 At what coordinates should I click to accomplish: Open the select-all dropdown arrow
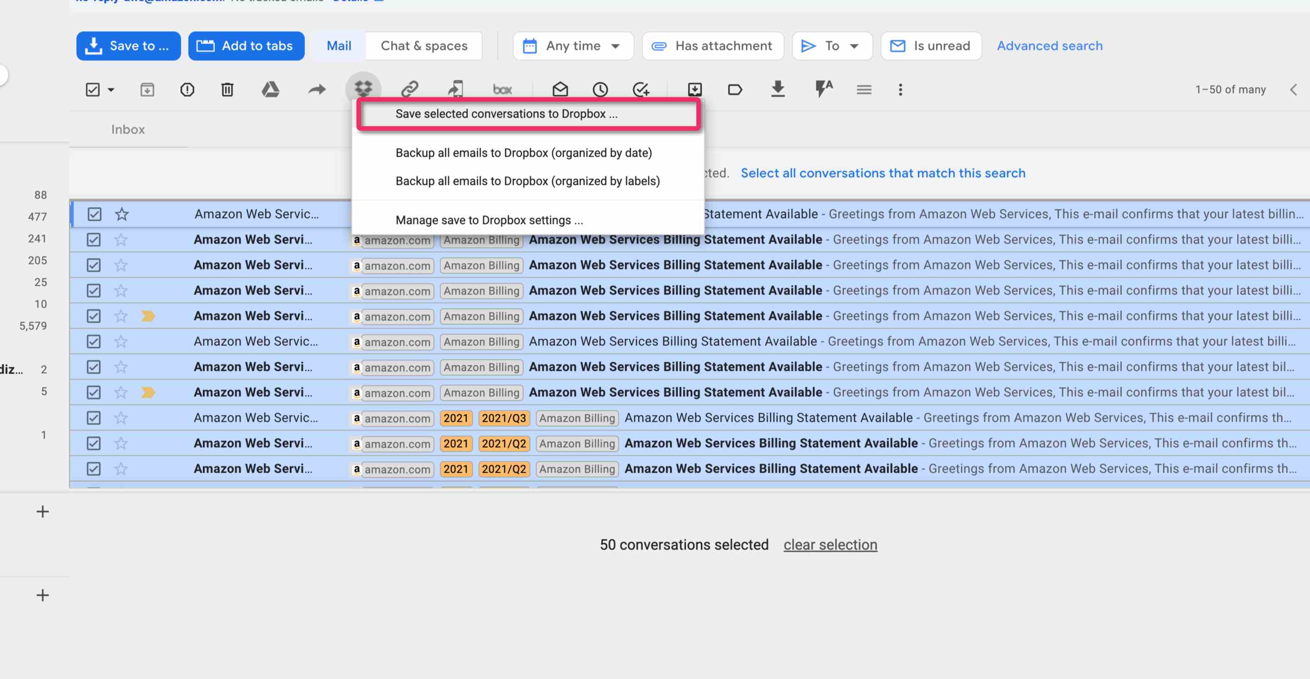(x=111, y=90)
